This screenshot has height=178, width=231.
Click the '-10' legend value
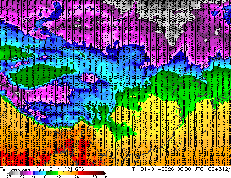(x=32, y=177)
